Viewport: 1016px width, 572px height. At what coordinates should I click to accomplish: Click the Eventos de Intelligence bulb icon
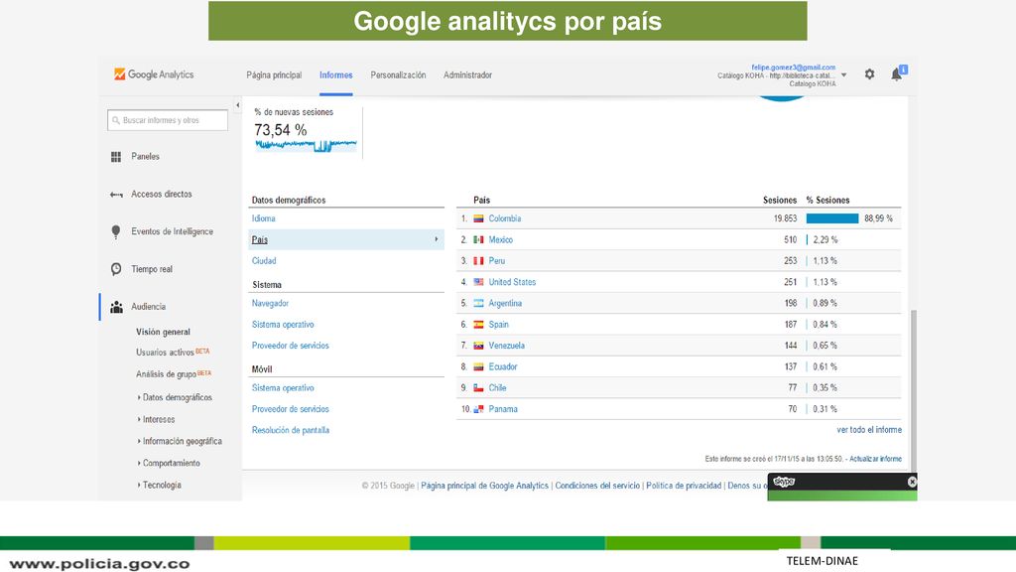point(116,231)
